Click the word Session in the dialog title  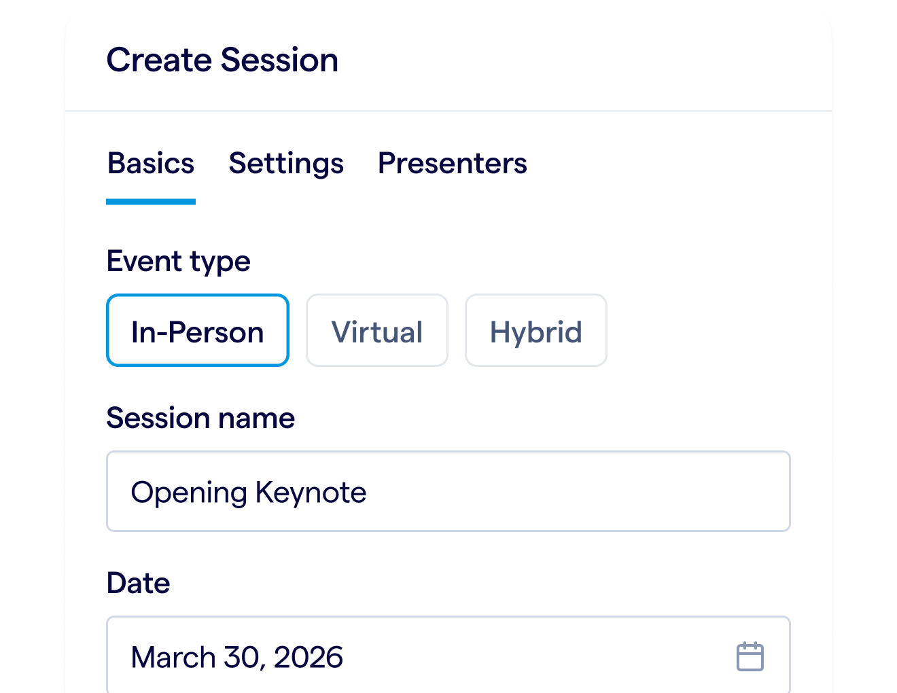(279, 60)
